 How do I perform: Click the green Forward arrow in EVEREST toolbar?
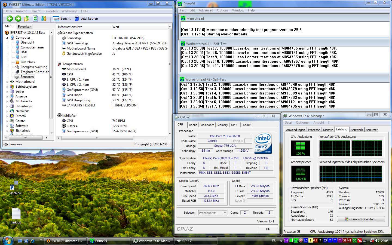[18, 19]
